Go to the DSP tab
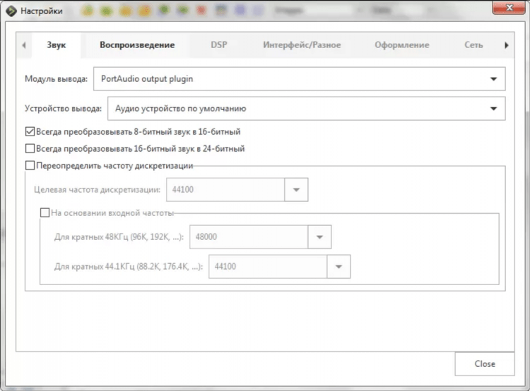The width and height of the screenshot is (530, 391). tap(219, 45)
